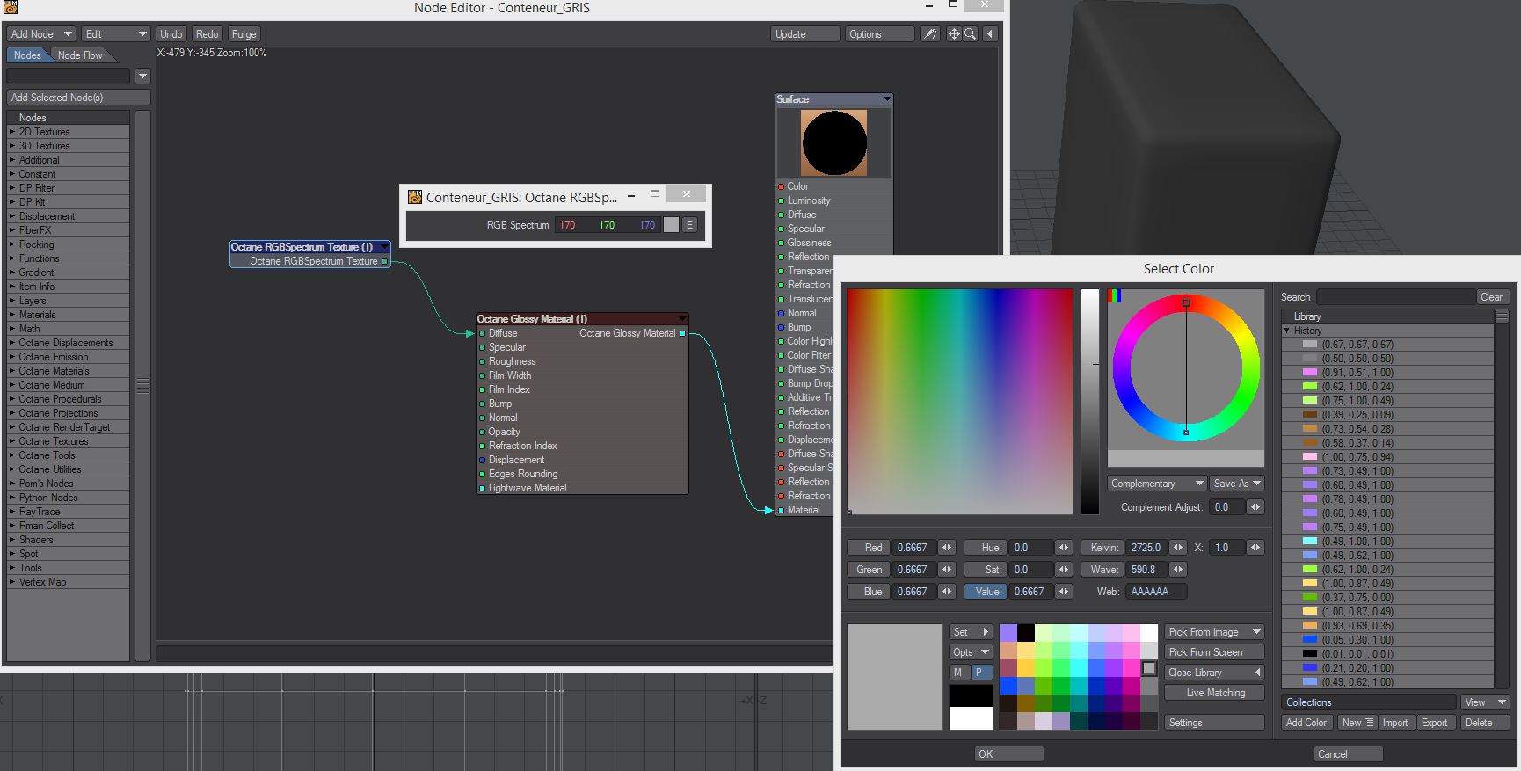Toggle the P palette mode button
The image size is (1521, 771).
[980, 673]
